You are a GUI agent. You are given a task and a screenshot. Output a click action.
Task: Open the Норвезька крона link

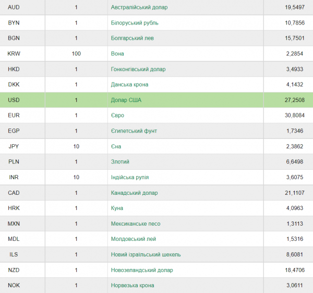point(133,285)
